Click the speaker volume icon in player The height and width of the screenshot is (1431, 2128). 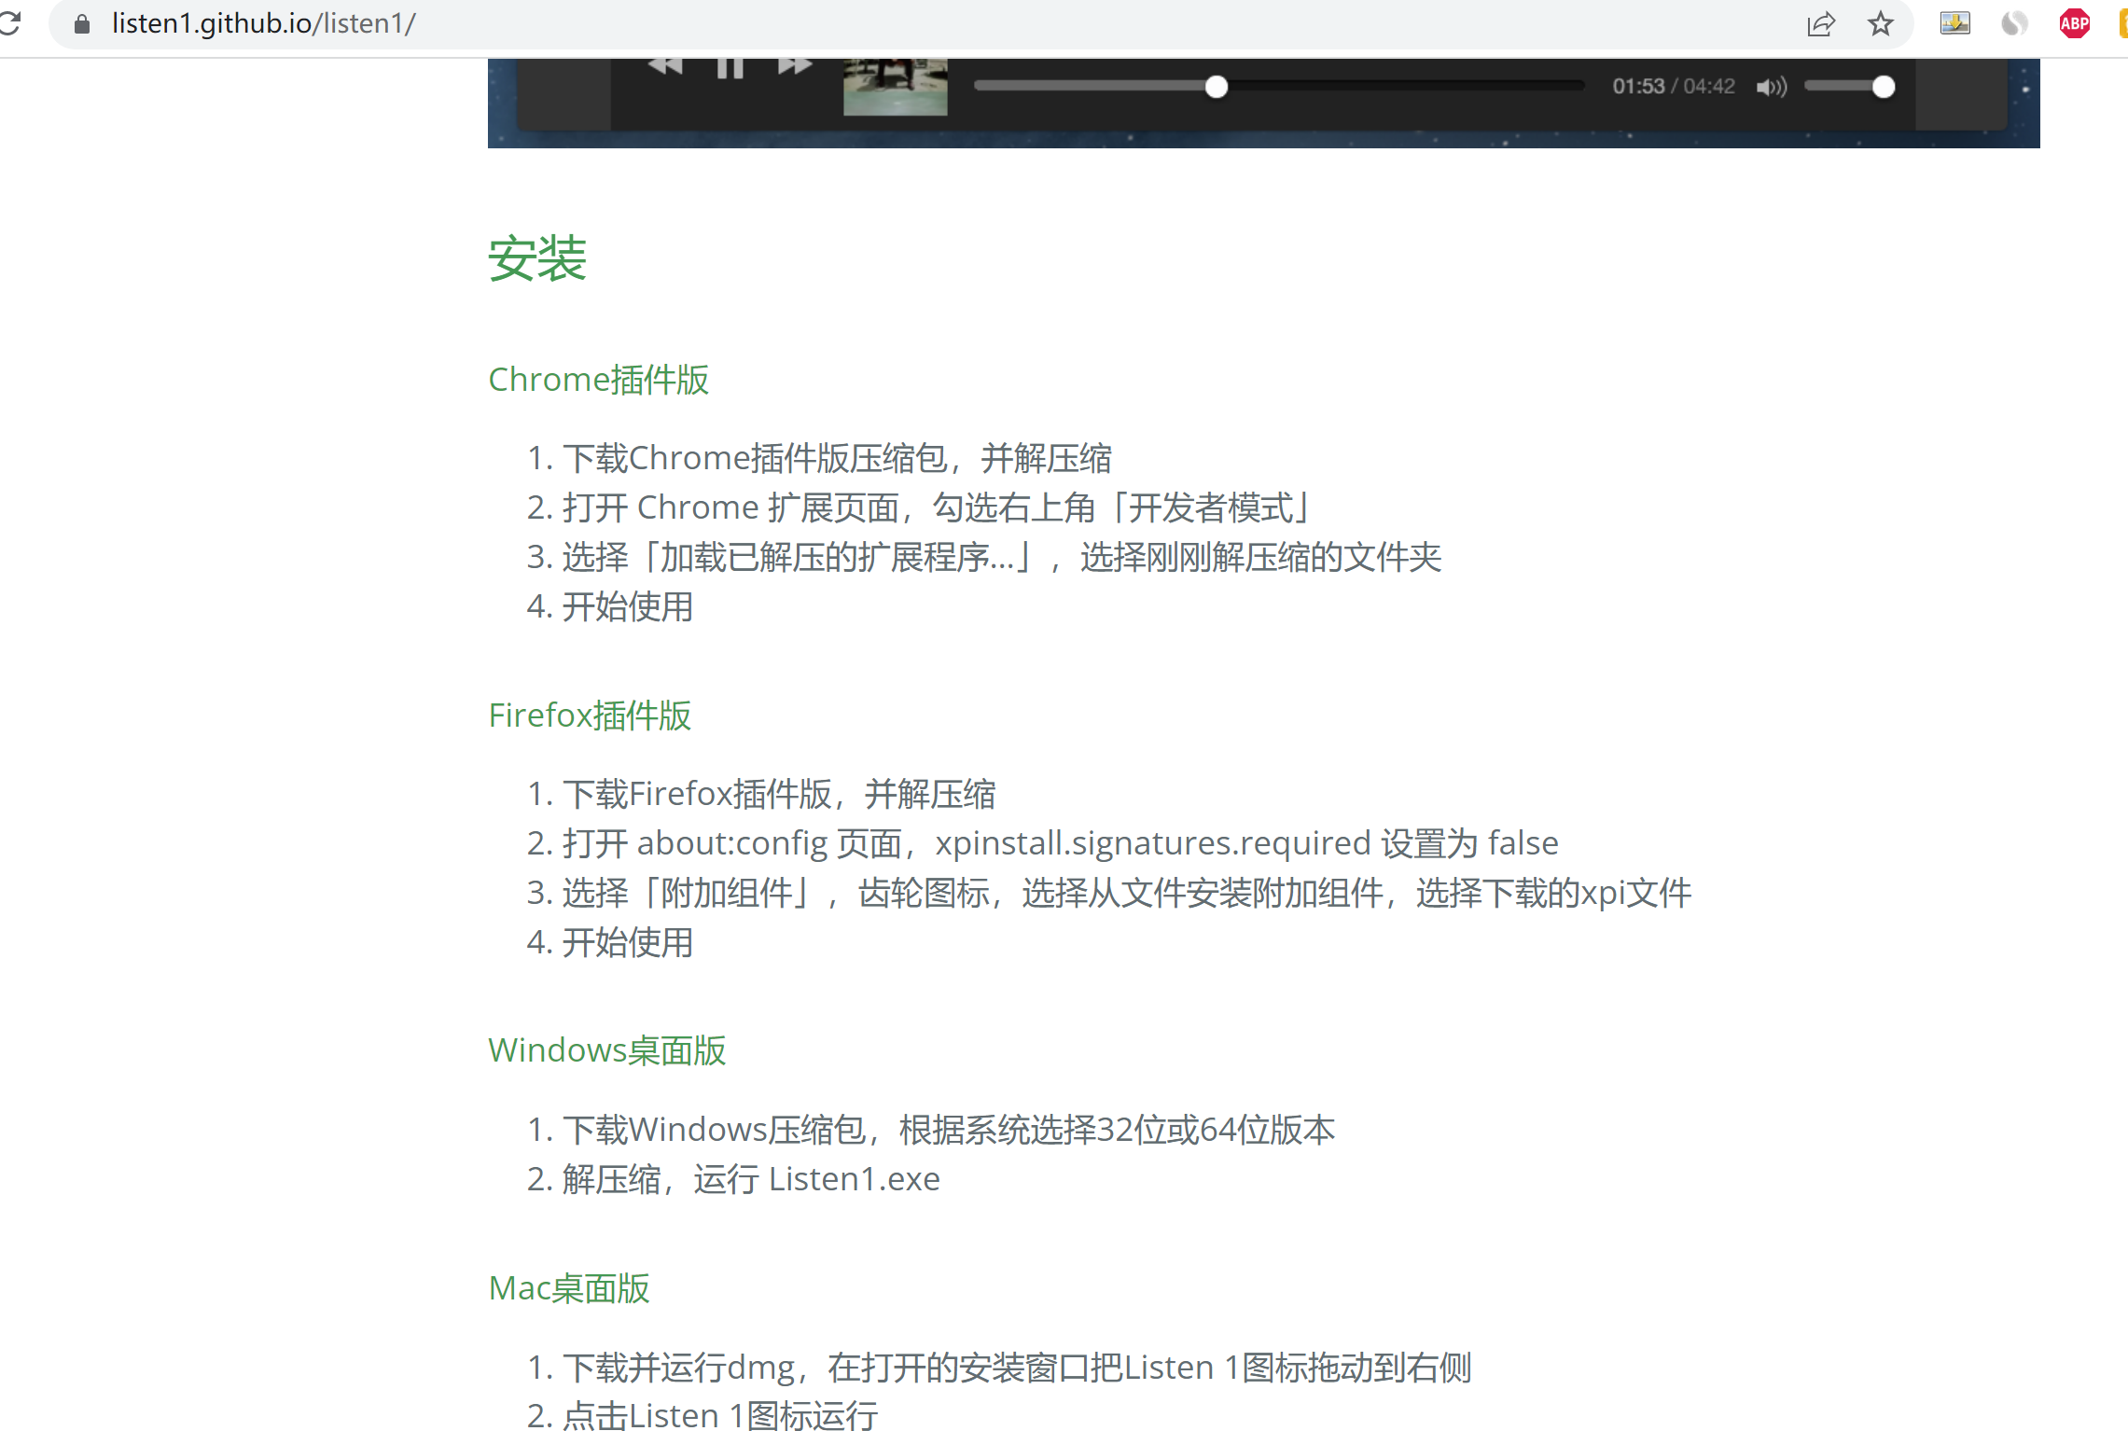tap(1771, 87)
